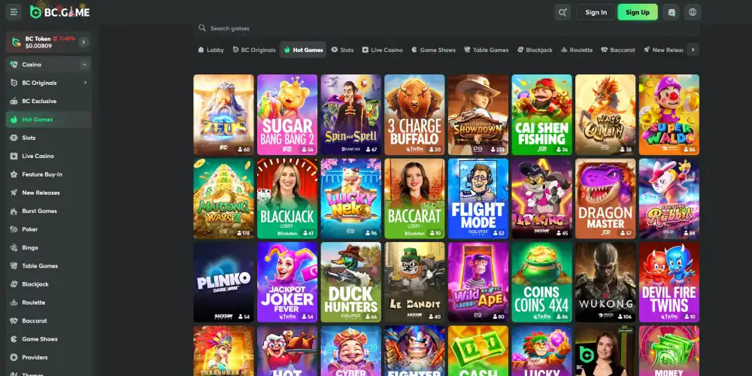This screenshot has height=376, width=752.
Task: Click the green Sign Up button
Action: pyautogui.click(x=638, y=12)
